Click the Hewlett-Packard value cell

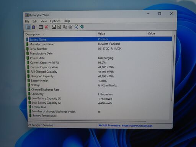click(109, 44)
